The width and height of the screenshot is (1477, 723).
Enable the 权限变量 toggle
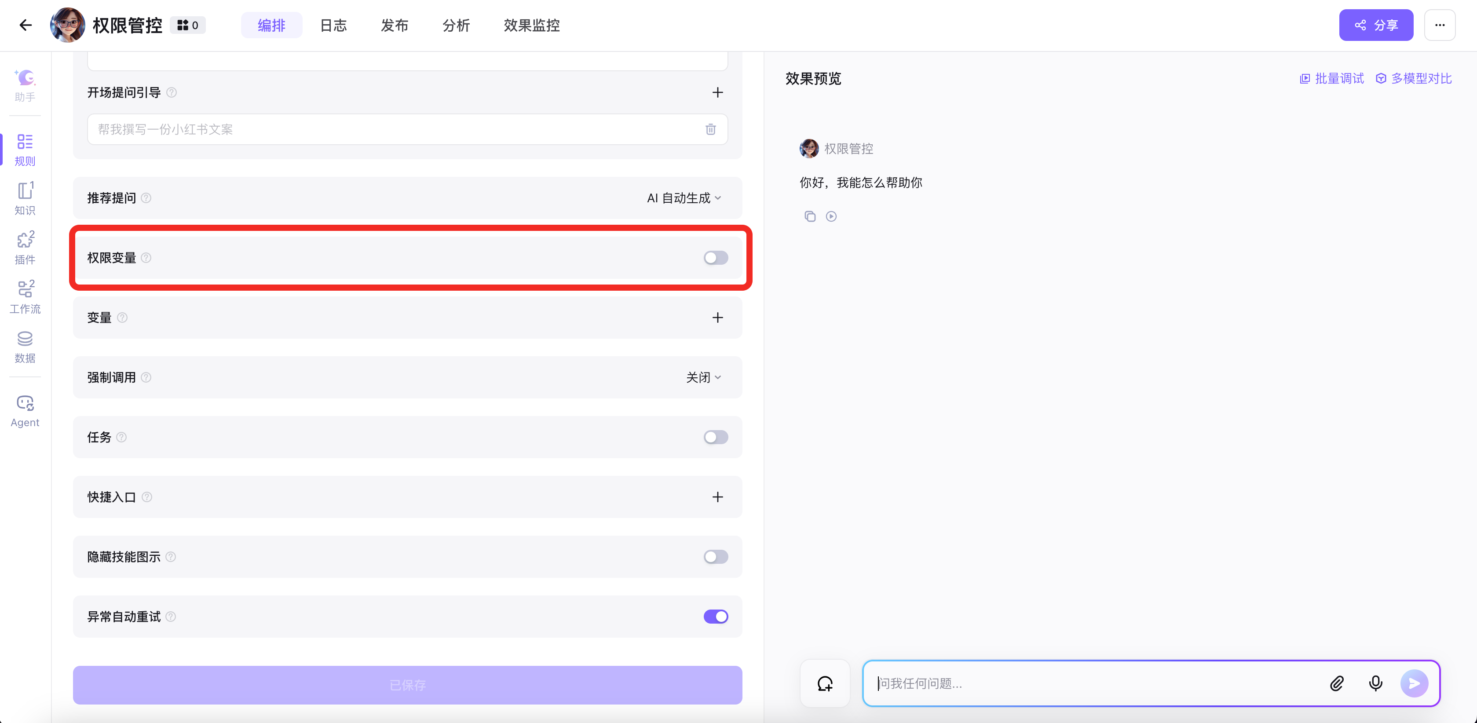716,257
